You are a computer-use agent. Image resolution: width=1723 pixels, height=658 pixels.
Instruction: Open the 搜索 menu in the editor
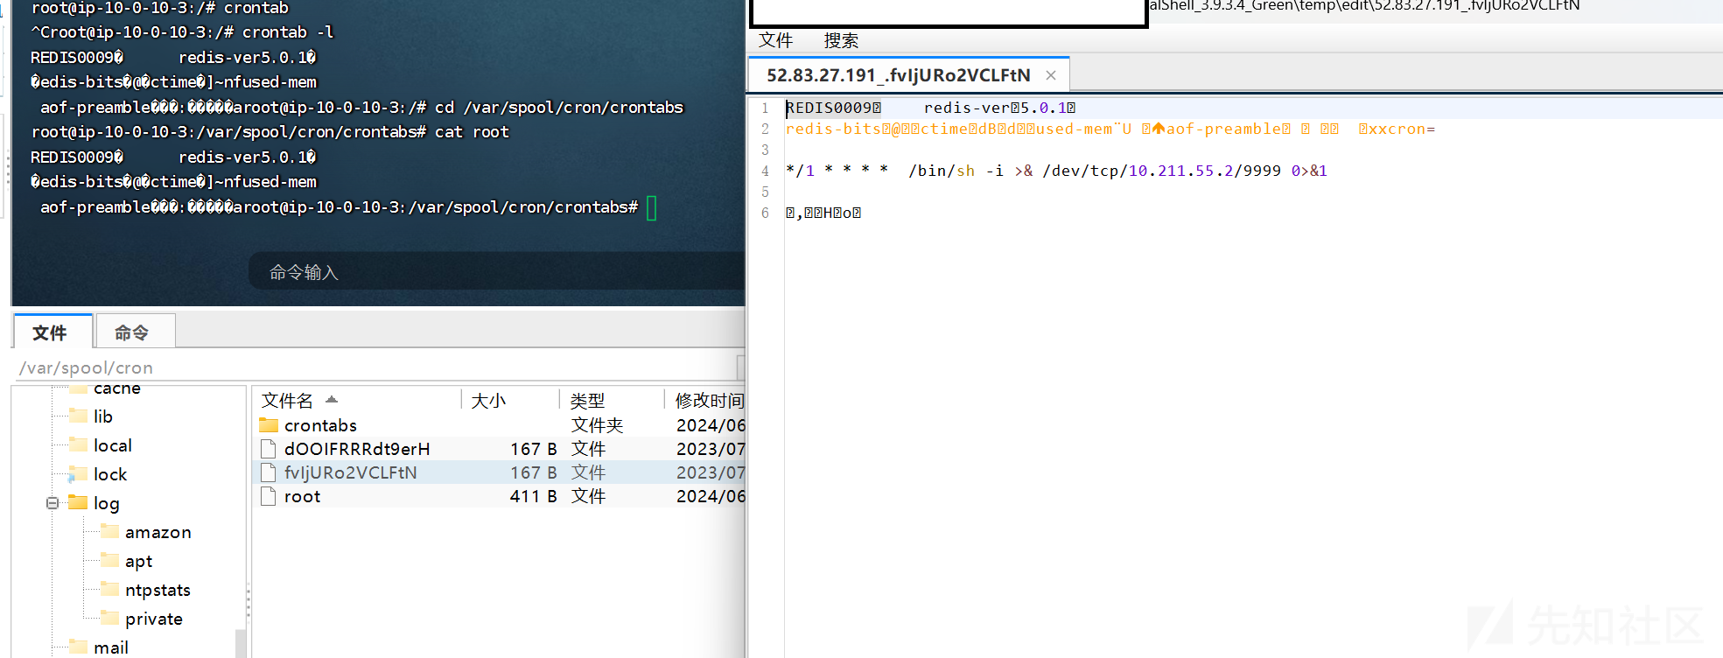(841, 40)
